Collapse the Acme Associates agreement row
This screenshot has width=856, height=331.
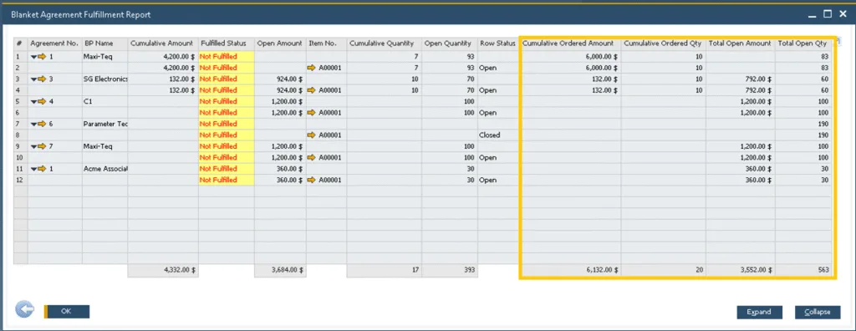click(33, 169)
